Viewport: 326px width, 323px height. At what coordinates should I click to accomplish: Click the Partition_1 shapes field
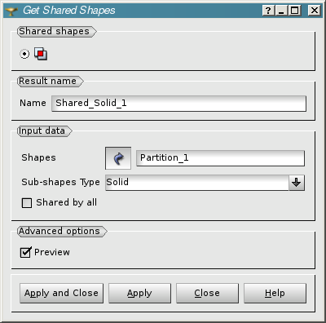coord(220,158)
